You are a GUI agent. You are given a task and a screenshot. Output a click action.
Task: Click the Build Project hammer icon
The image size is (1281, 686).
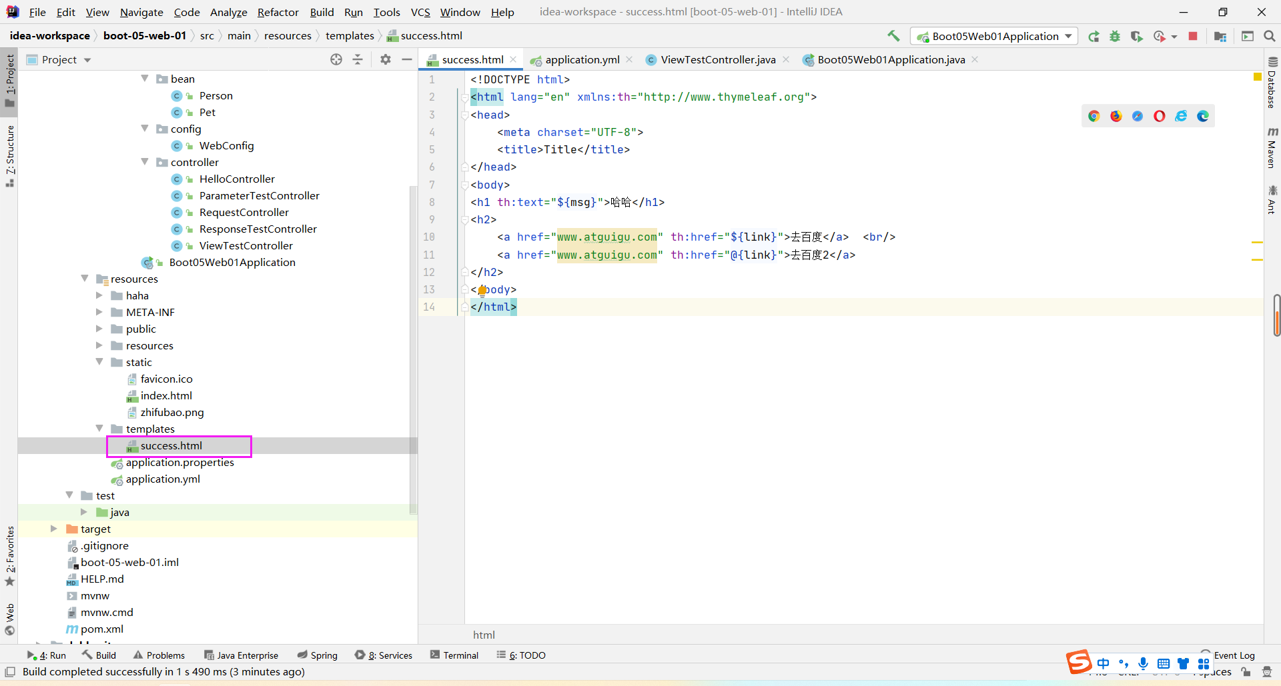pos(893,36)
